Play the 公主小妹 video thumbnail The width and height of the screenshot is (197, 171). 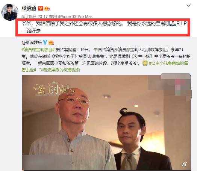(x=106, y=123)
